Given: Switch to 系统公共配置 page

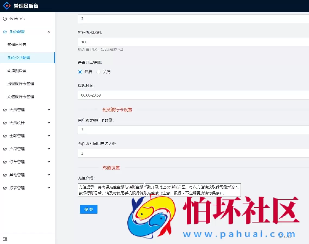Looking at the screenshot, I should [x=19, y=58].
